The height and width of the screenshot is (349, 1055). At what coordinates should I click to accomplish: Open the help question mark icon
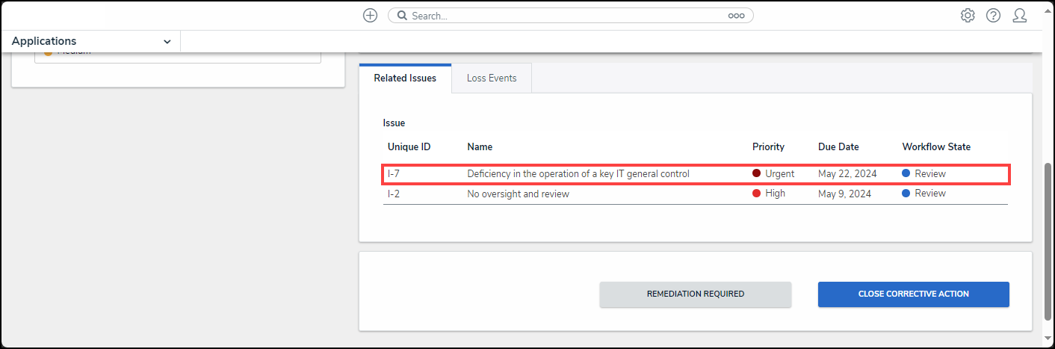tap(993, 16)
